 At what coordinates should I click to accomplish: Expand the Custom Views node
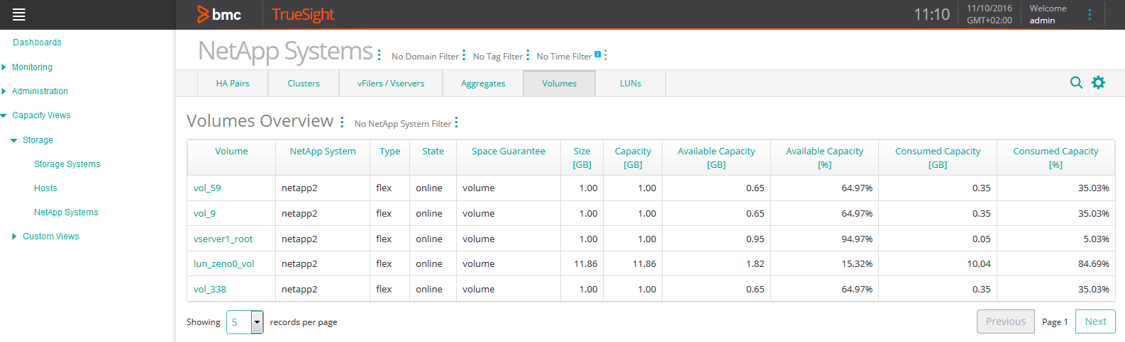pos(14,236)
